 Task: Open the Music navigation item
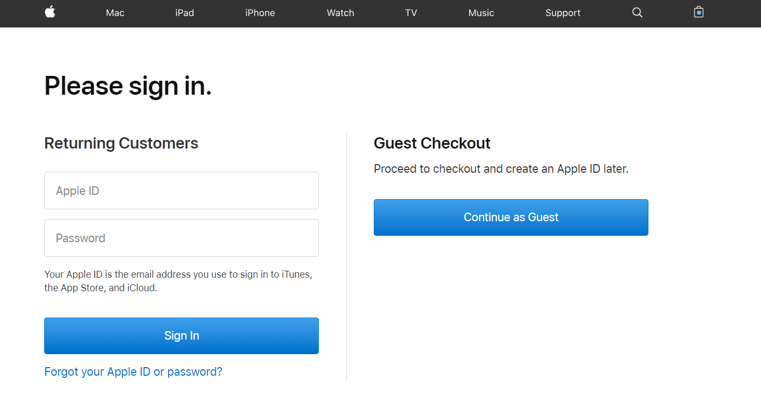[481, 13]
